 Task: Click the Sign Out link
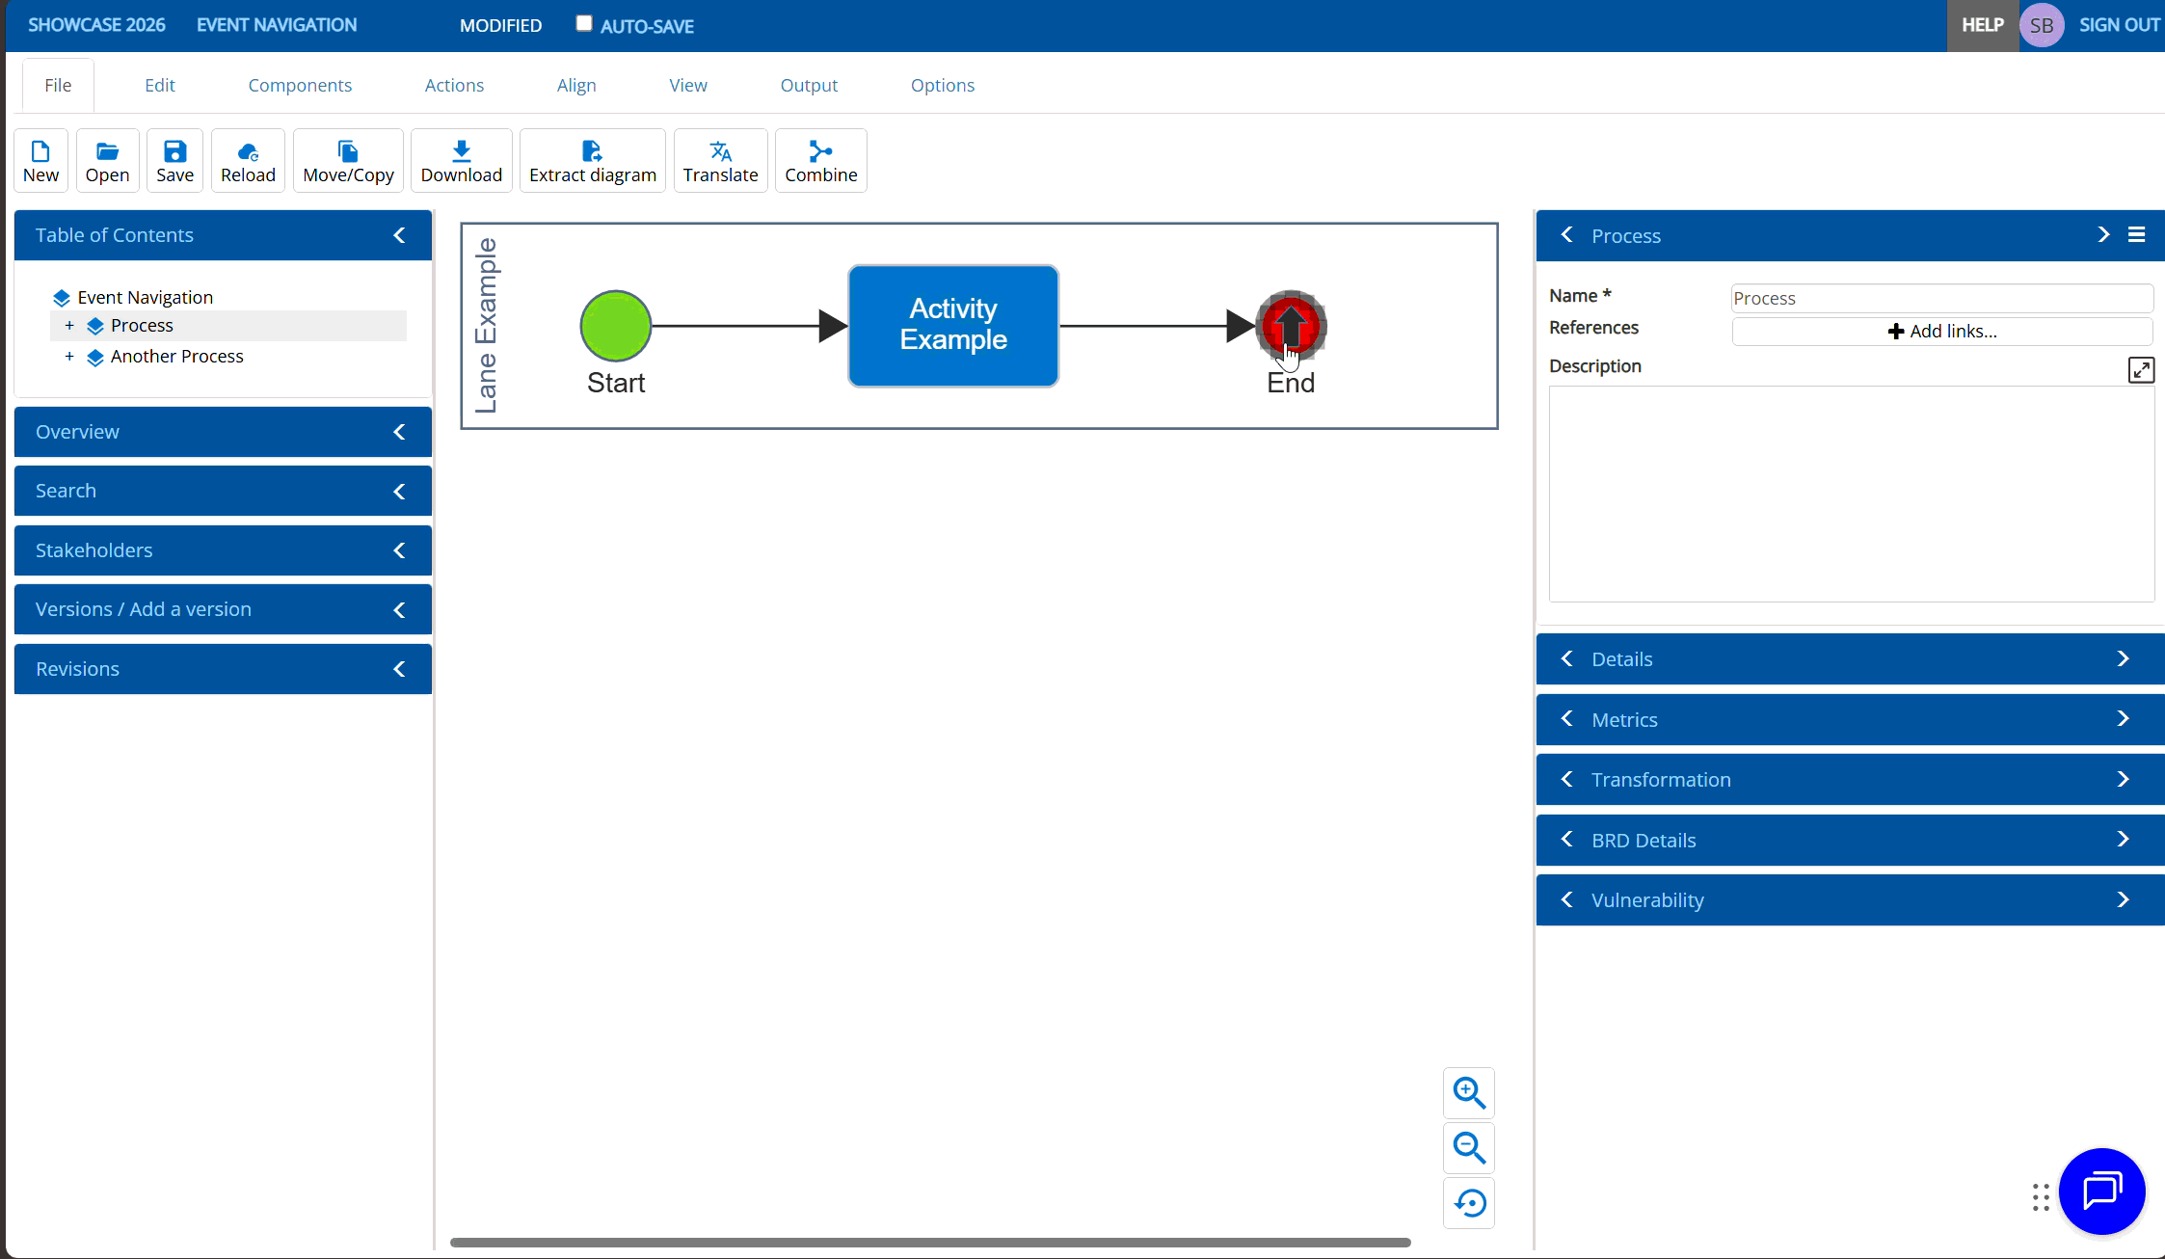(2118, 25)
